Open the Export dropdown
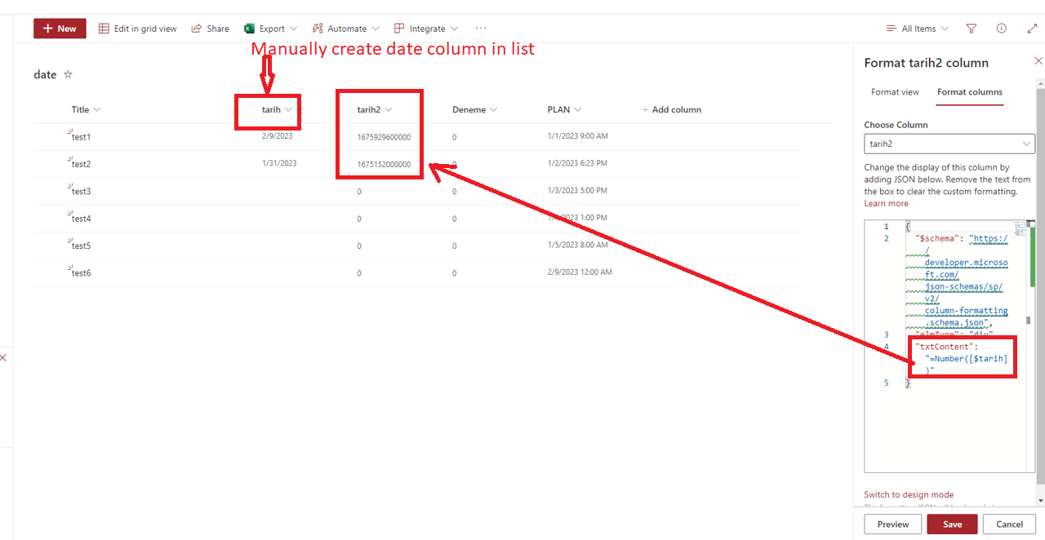This screenshot has width=1045, height=540. [x=270, y=29]
